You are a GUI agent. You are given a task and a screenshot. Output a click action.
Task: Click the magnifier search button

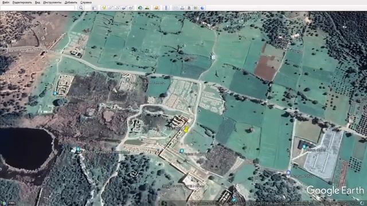81,8
